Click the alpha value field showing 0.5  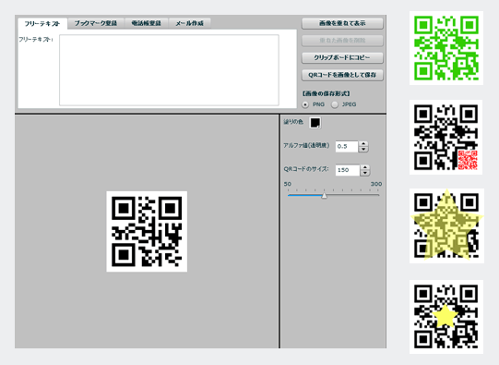(347, 146)
